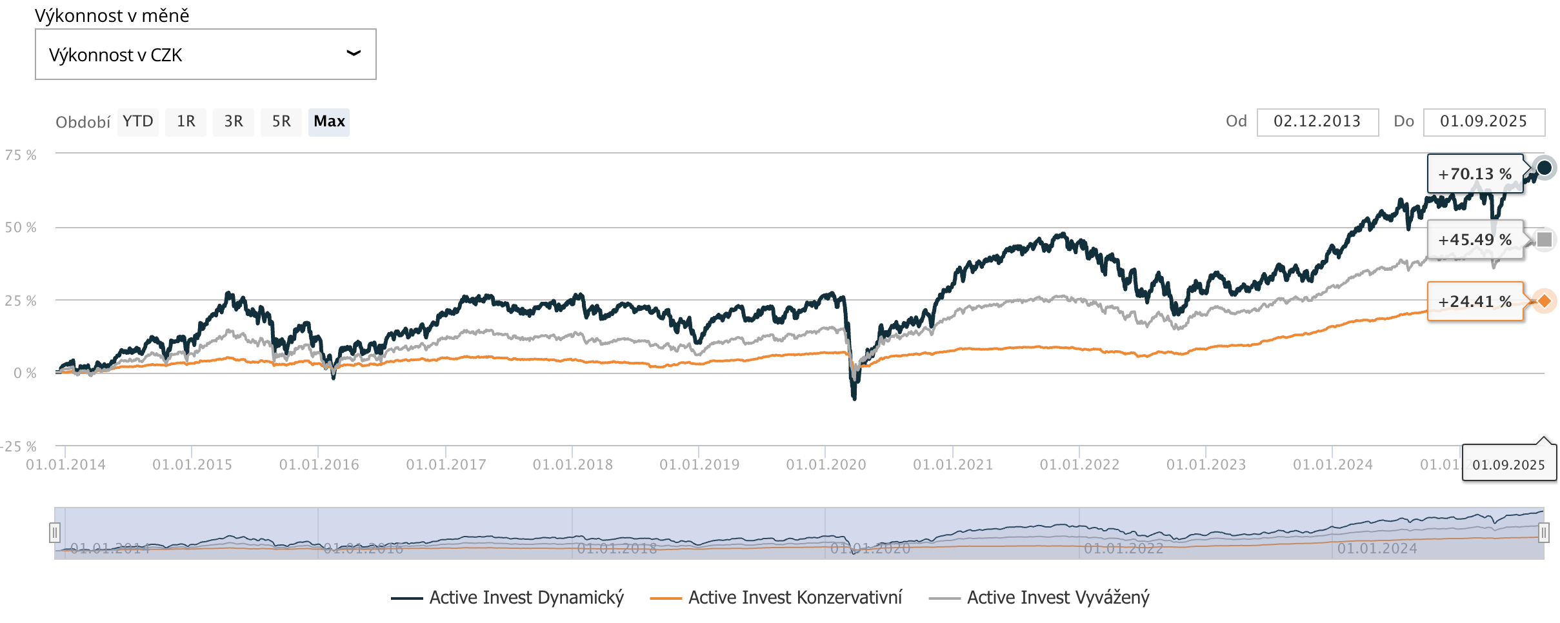Click the Od start date field
The image size is (1560, 623).
pyautogui.click(x=1317, y=122)
